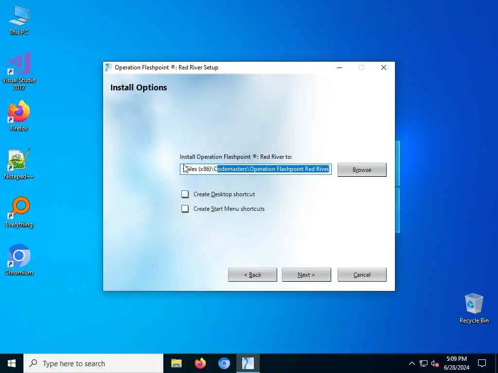Close the Red River Setup window
Image resolution: width=498 pixels, height=373 pixels.
(384, 68)
